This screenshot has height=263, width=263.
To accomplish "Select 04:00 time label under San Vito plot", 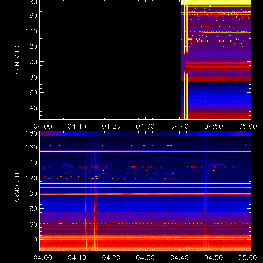I will tap(43, 126).
